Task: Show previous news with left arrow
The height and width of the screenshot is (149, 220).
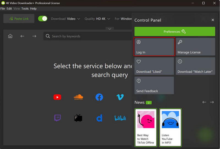Action: coord(204,102)
